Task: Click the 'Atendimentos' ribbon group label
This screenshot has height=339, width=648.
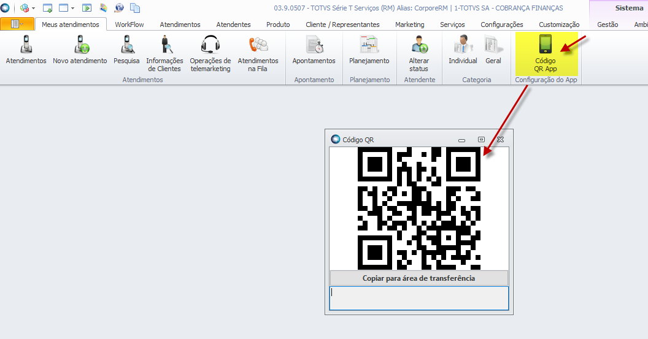Action: [142, 80]
